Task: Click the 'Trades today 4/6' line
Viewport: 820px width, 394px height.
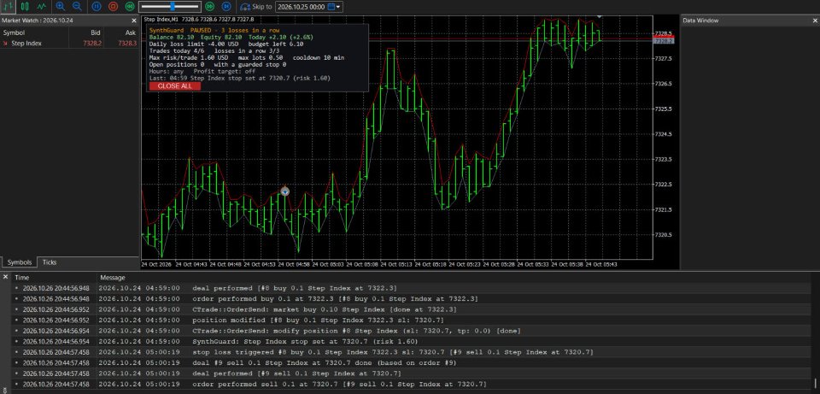Action: point(216,51)
